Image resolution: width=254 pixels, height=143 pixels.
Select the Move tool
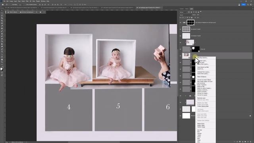[2, 11]
